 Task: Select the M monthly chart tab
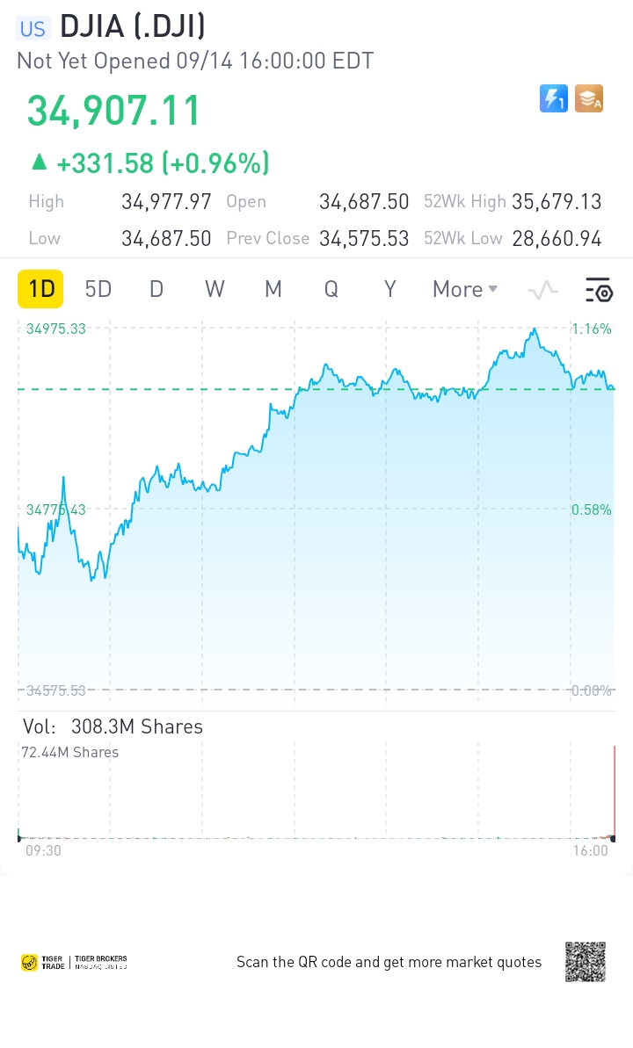pos(273,289)
